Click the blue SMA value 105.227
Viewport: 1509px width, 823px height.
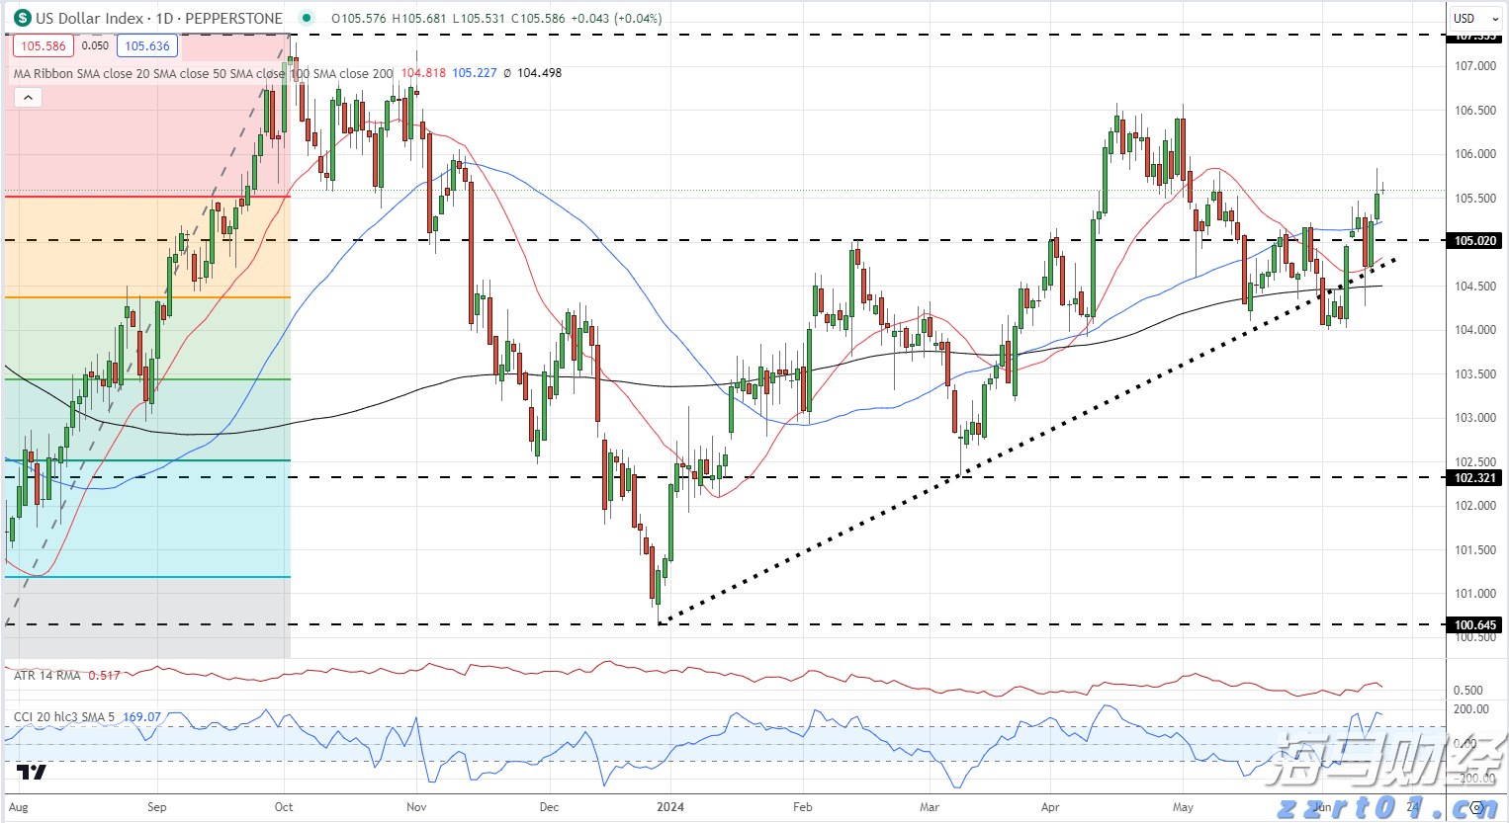pyautogui.click(x=475, y=73)
